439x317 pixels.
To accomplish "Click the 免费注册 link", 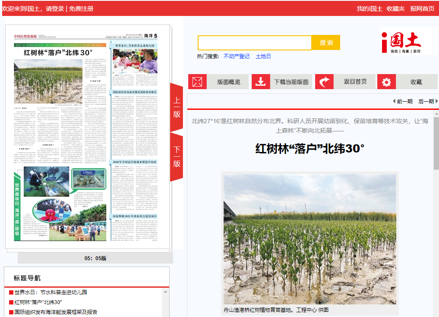I will [81, 9].
